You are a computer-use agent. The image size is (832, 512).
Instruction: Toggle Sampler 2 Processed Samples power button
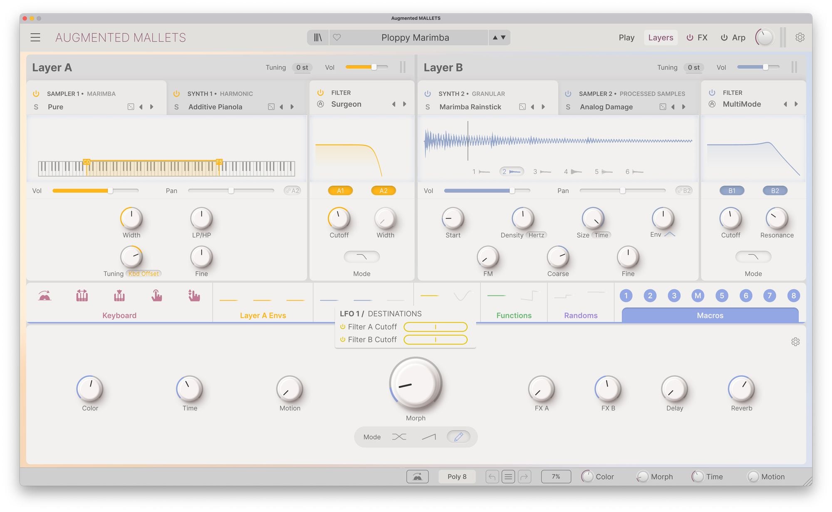point(568,94)
